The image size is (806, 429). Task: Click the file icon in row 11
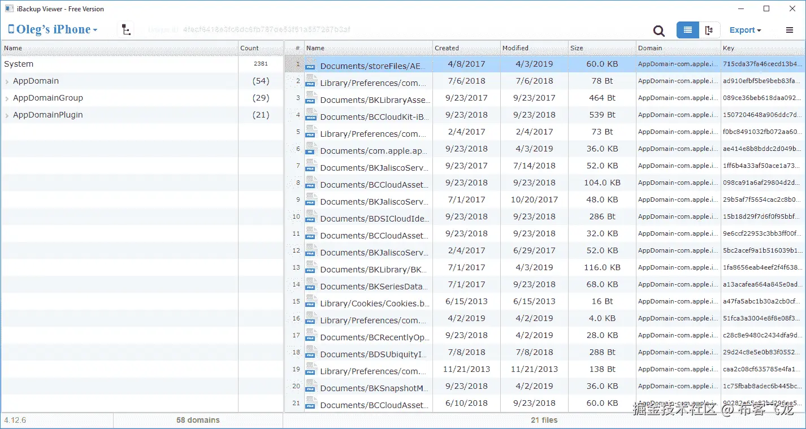pos(311,233)
